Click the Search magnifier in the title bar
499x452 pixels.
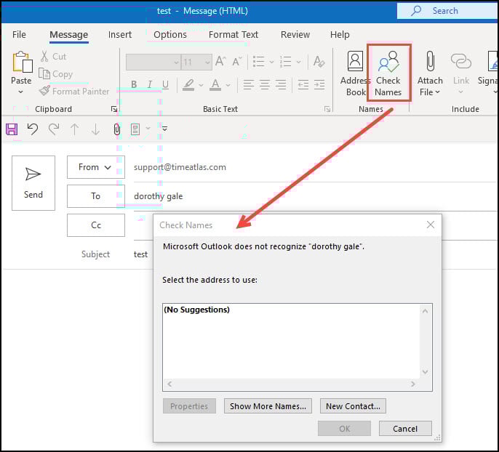416,11
